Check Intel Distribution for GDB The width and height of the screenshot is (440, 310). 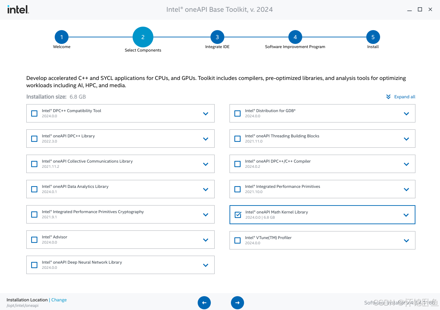point(237,113)
